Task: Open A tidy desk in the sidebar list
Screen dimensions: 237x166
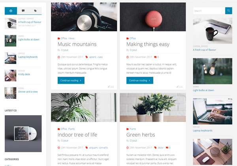Action: 24,74
